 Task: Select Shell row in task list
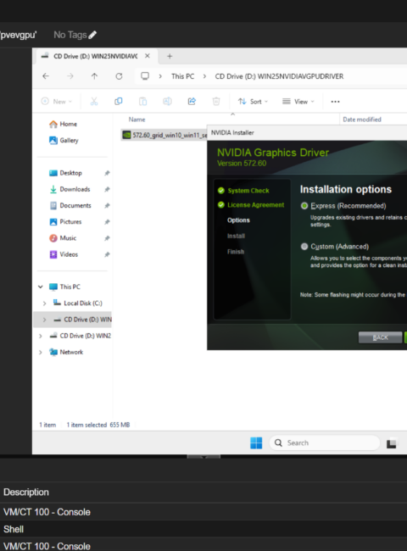pyautogui.click(x=203, y=529)
